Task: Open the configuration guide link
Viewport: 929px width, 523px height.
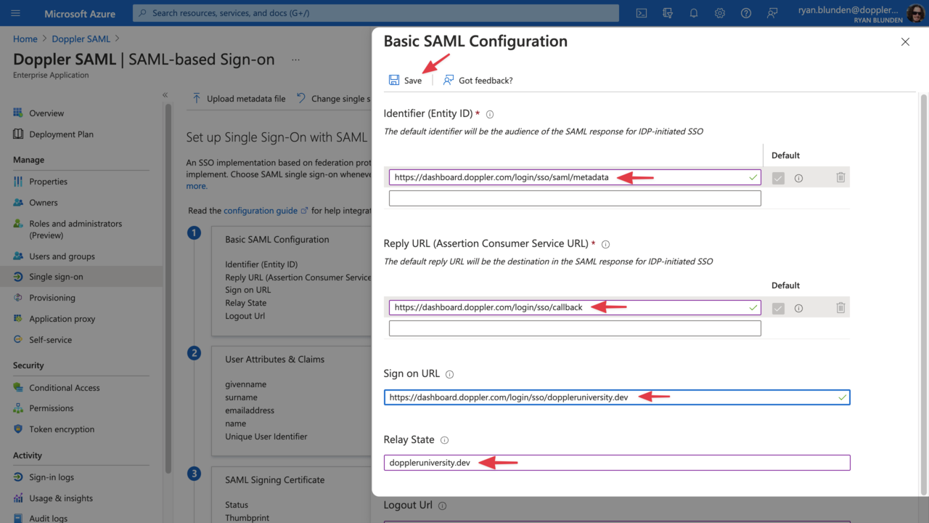Action: click(261, 211)
